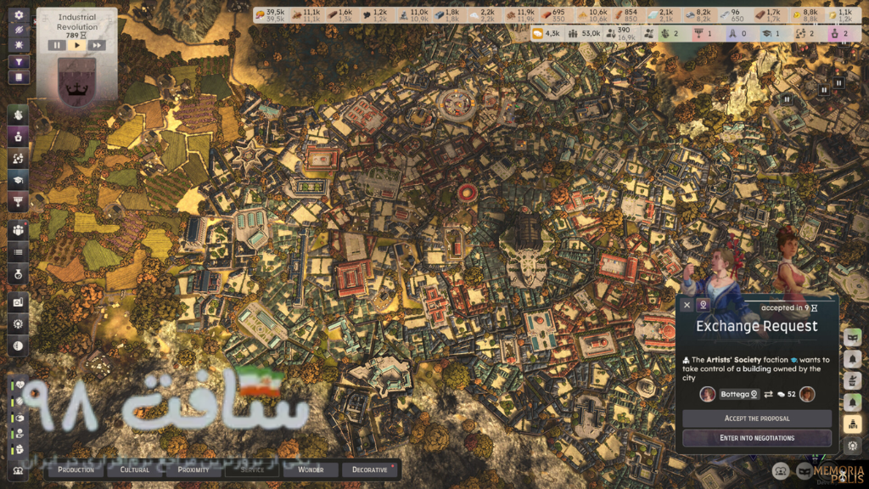The image size is (869, 489).
Task: Click the left character portrait in request
Action: click(707, 394)
